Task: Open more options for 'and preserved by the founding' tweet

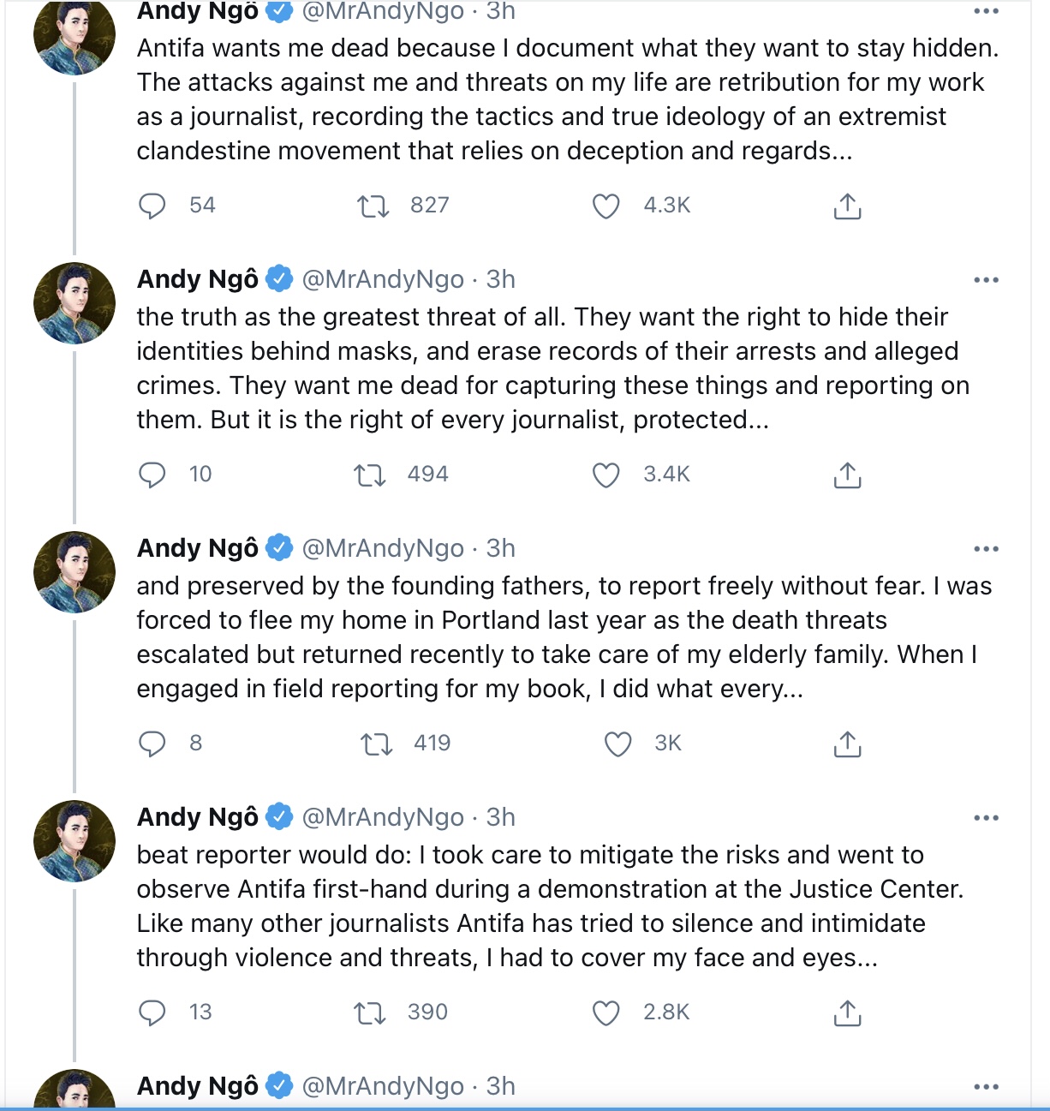Action: point(987,549)
